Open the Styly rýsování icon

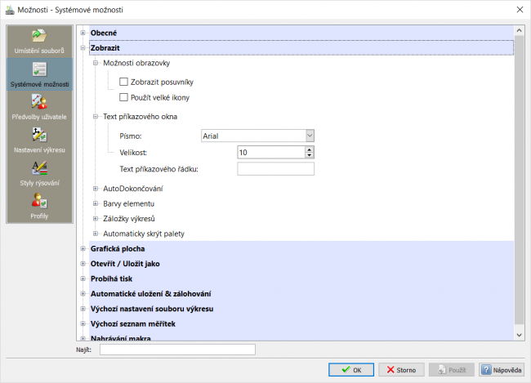[x=39, y=168]
